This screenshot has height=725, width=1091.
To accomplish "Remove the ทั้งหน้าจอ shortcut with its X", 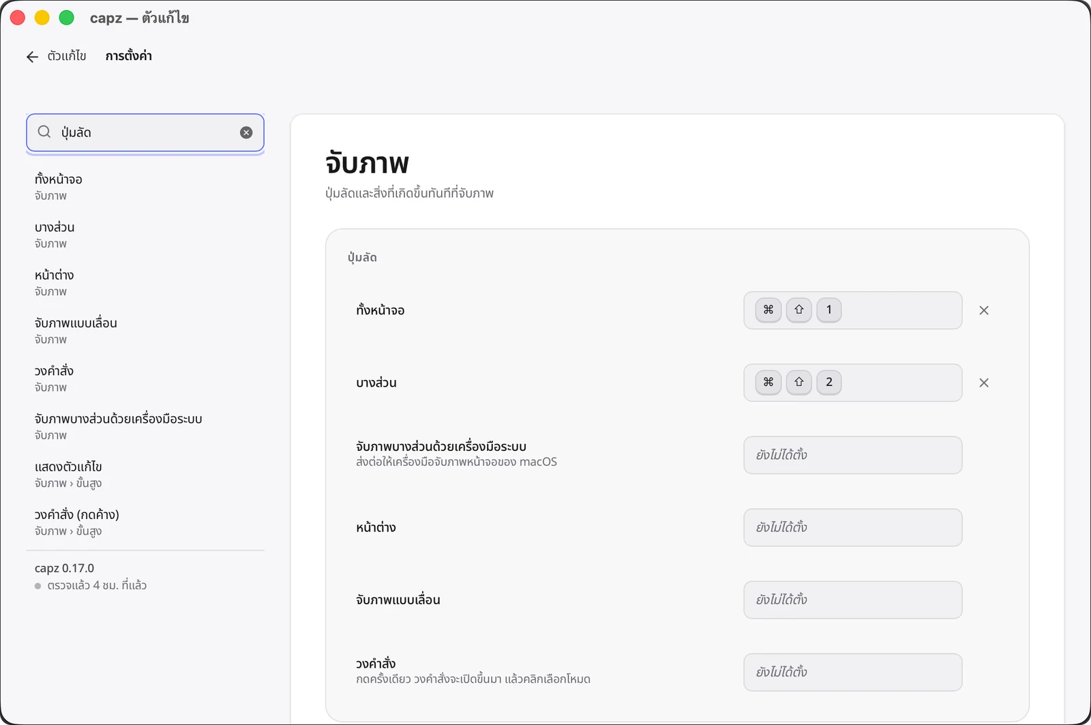I will pos(984,310).
